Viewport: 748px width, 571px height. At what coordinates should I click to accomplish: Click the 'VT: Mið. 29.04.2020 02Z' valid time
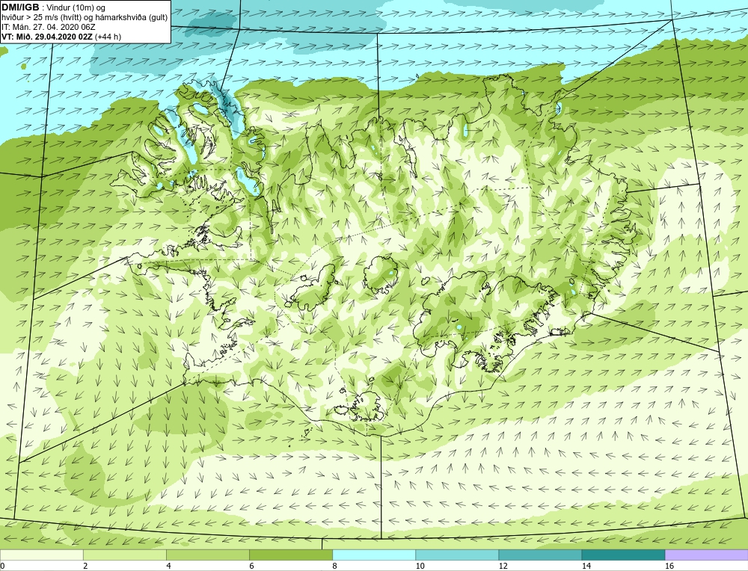[47, 37]
